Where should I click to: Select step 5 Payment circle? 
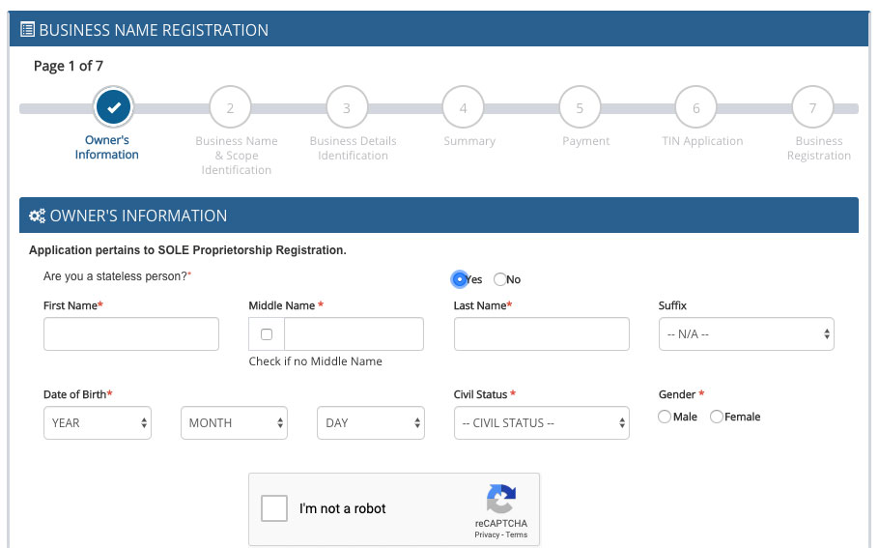coord(580,107)
